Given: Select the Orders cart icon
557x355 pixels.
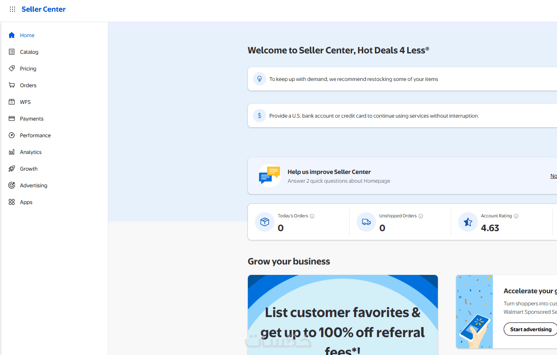Looking at the screenshot, I should [12, 85].
